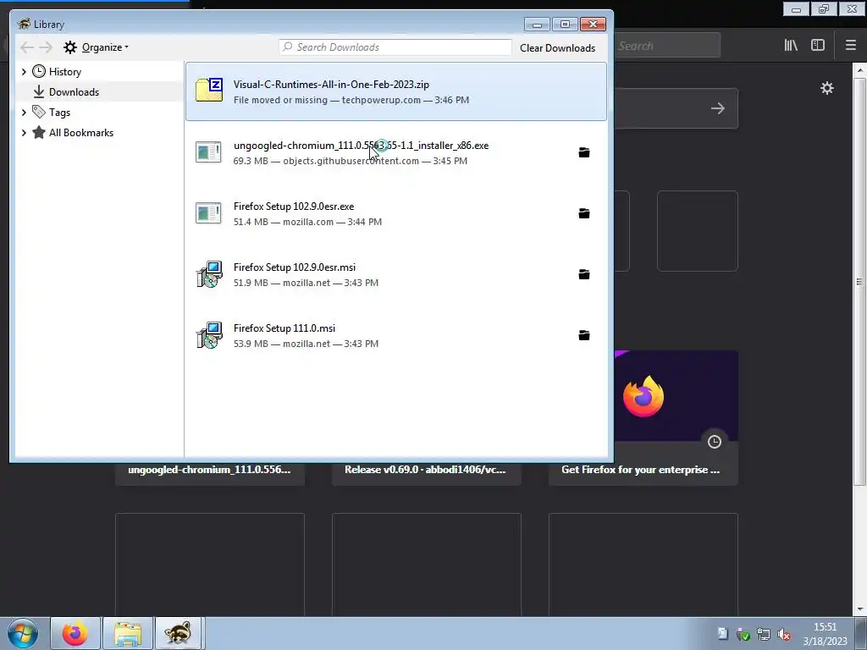Open containing folder for Firefox Setup 102.9.0esr.msi
This screenshot has height=650, width=867.
pyautogui.click(x=584, y=274)
